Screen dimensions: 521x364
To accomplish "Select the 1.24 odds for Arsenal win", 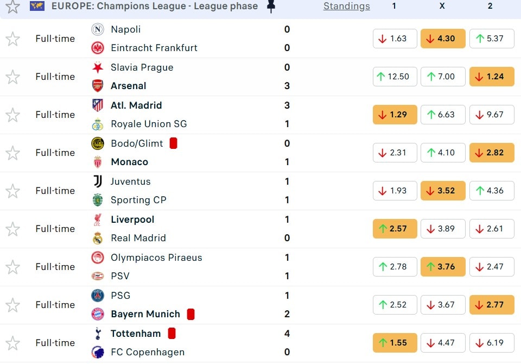I will (491, 77).
